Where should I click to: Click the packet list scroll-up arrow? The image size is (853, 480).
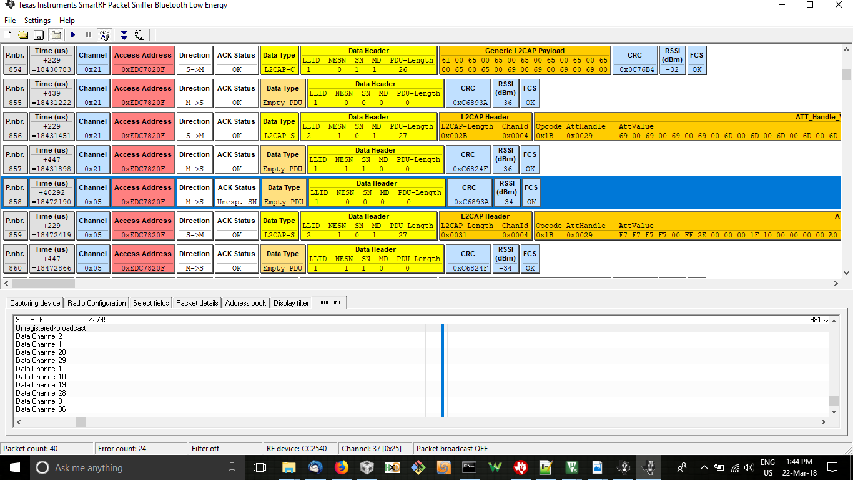(x=847, y=51)
